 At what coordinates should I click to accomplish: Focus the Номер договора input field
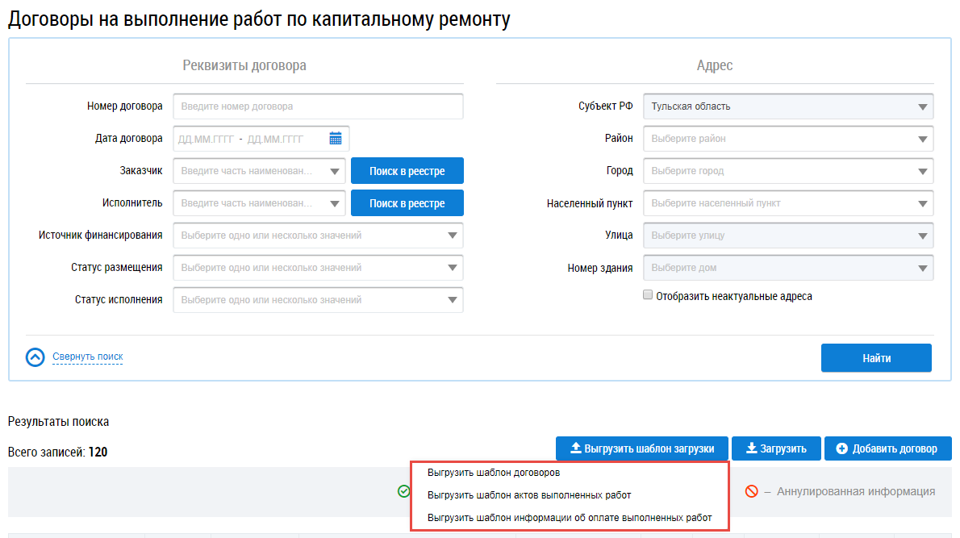(318, 106)
